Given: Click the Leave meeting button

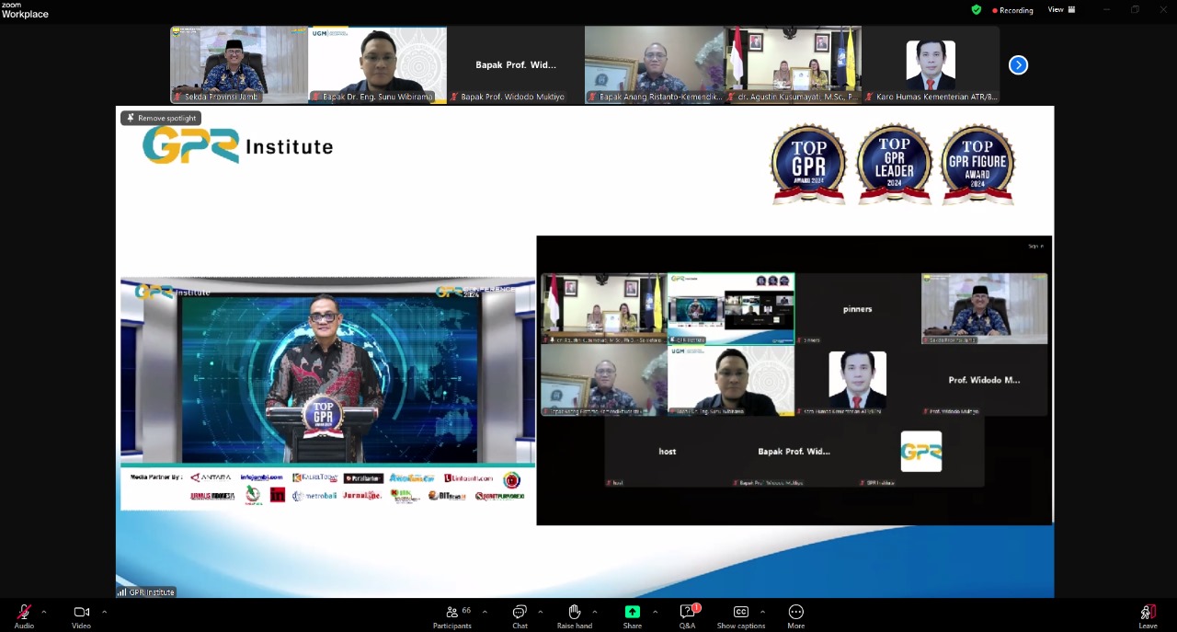Looking at the screenshot, I should [1148, 614].
